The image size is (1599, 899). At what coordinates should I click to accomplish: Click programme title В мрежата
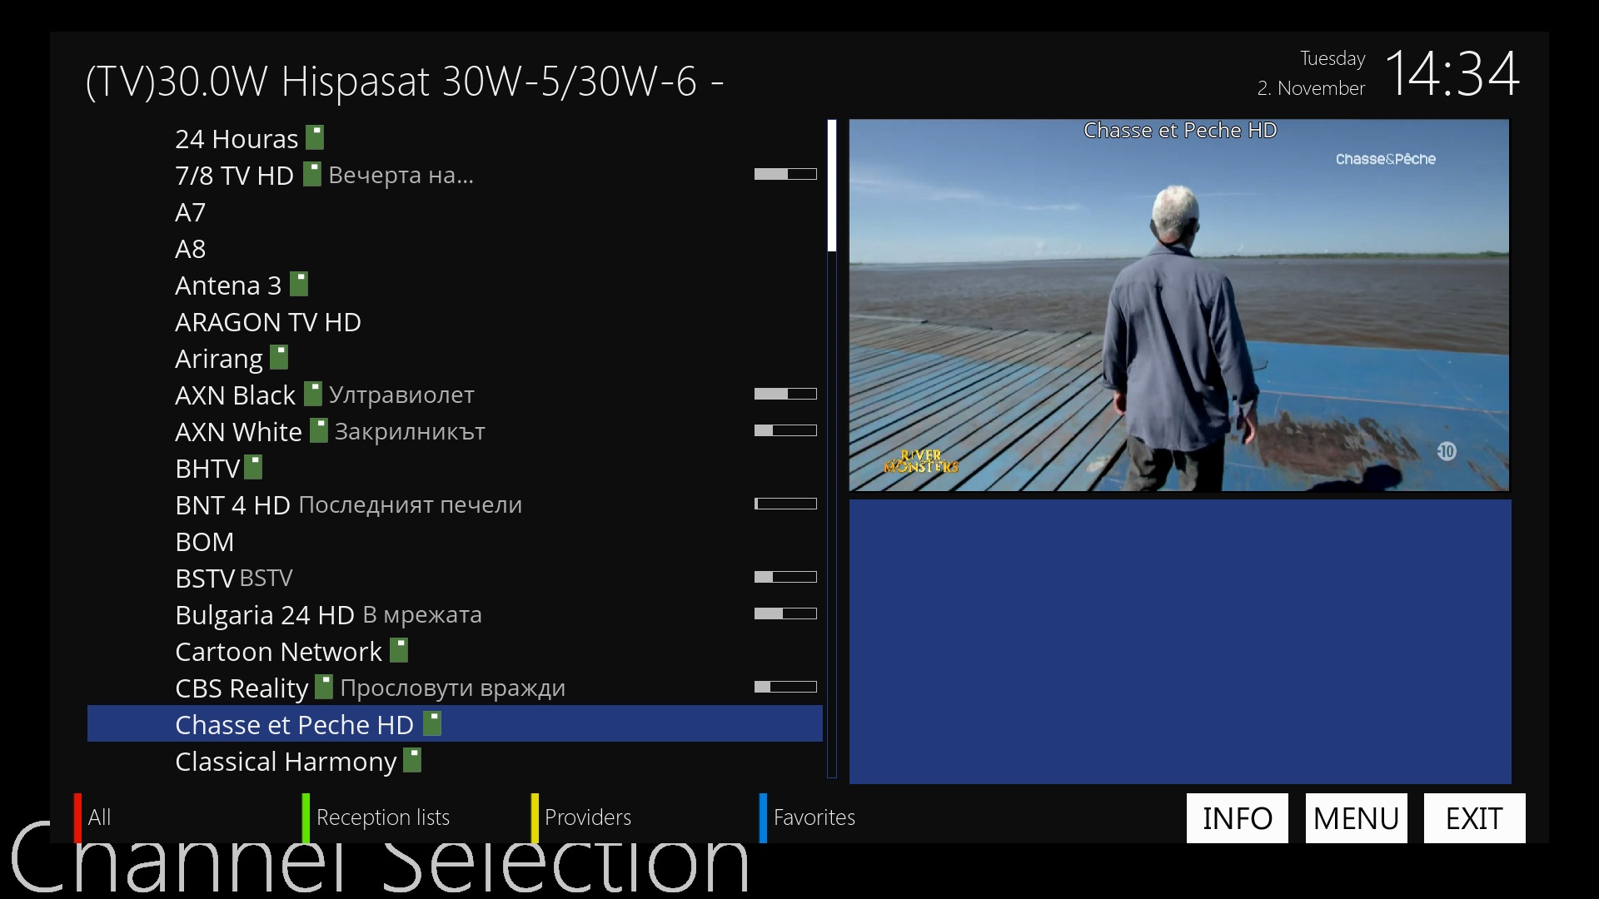tap(422, 614)
